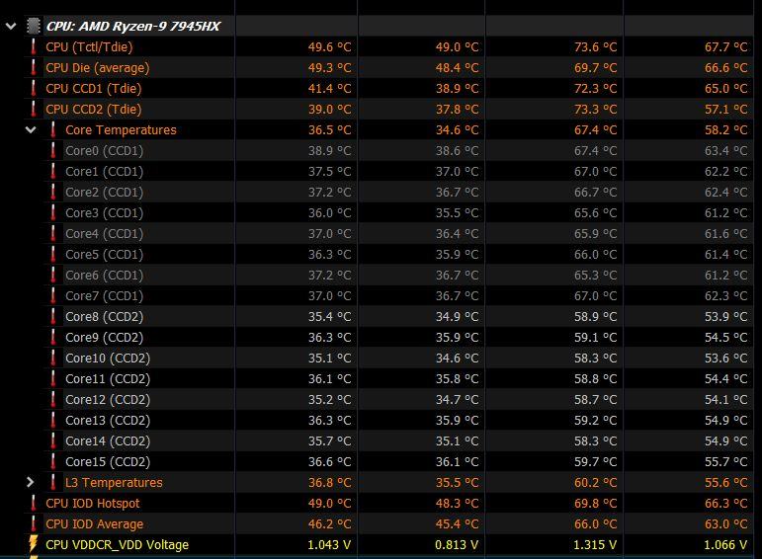Click thermometer icon beside Core12 (CCD2)

(53, 399)
